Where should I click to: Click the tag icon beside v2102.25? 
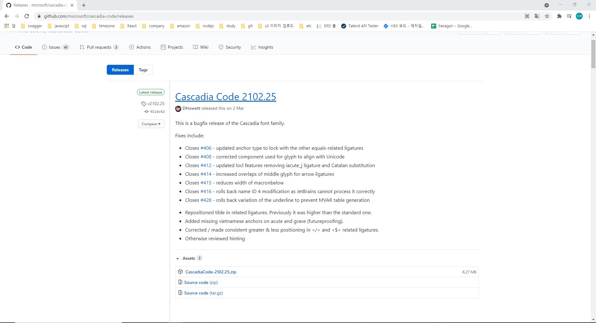click(143, 104)
